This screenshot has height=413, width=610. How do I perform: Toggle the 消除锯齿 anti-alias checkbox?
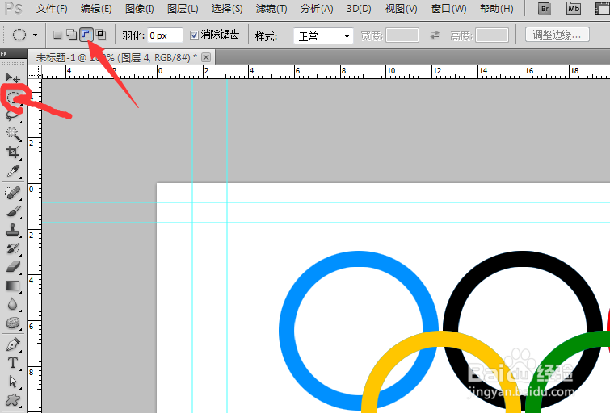(194, 35)
